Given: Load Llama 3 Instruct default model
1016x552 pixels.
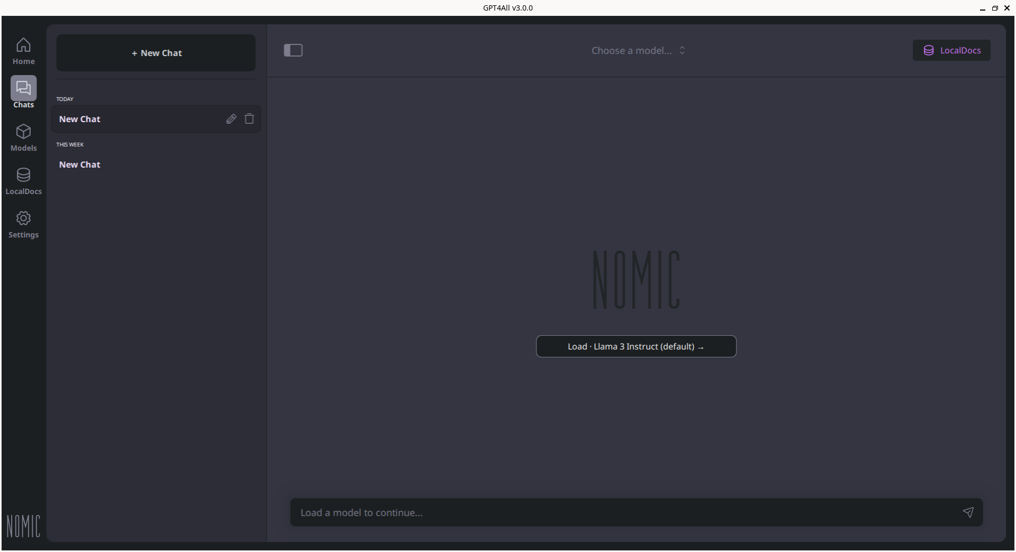Looking at the screenshot, I should (x=636, y=346).
